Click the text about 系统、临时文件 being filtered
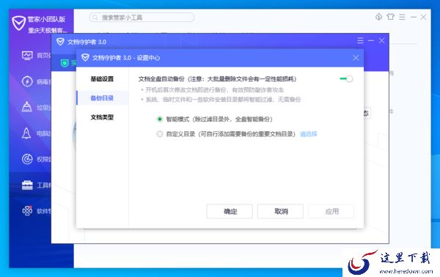 (223, 99)
